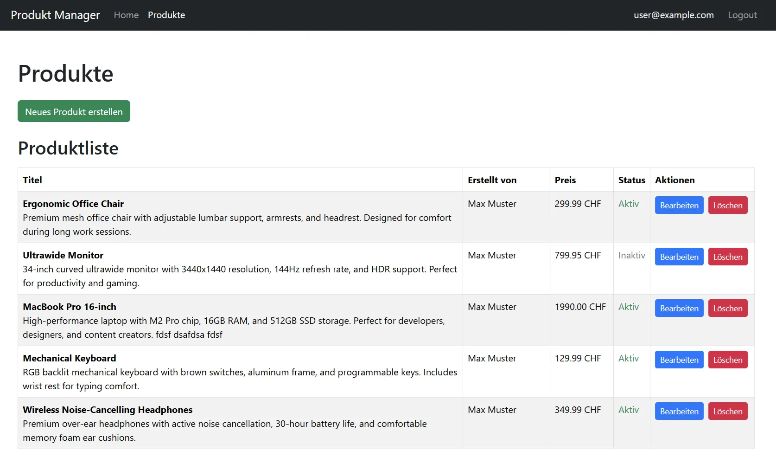
Task: Open the Home navigation link
Action: pyautogui.click(x=126, y=15)
